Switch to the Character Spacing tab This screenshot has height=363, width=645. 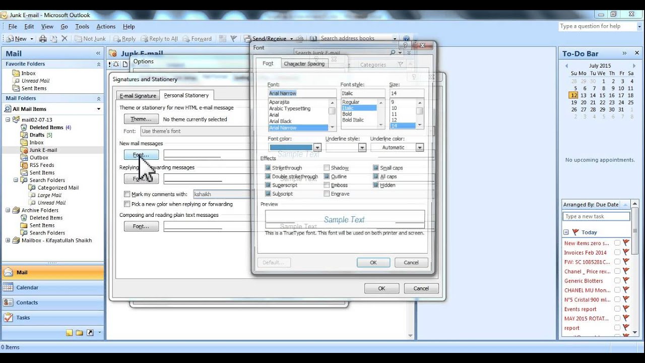click(x=304, y=64)
